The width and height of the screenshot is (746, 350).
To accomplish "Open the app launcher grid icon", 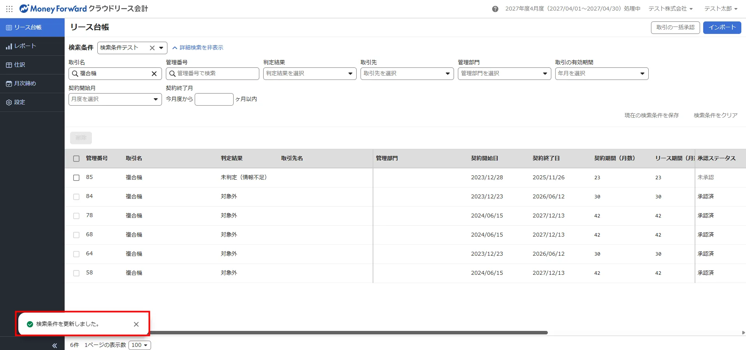I will pos(9,9).
